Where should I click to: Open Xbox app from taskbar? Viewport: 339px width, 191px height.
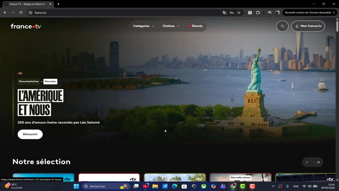tap(204, 186)
